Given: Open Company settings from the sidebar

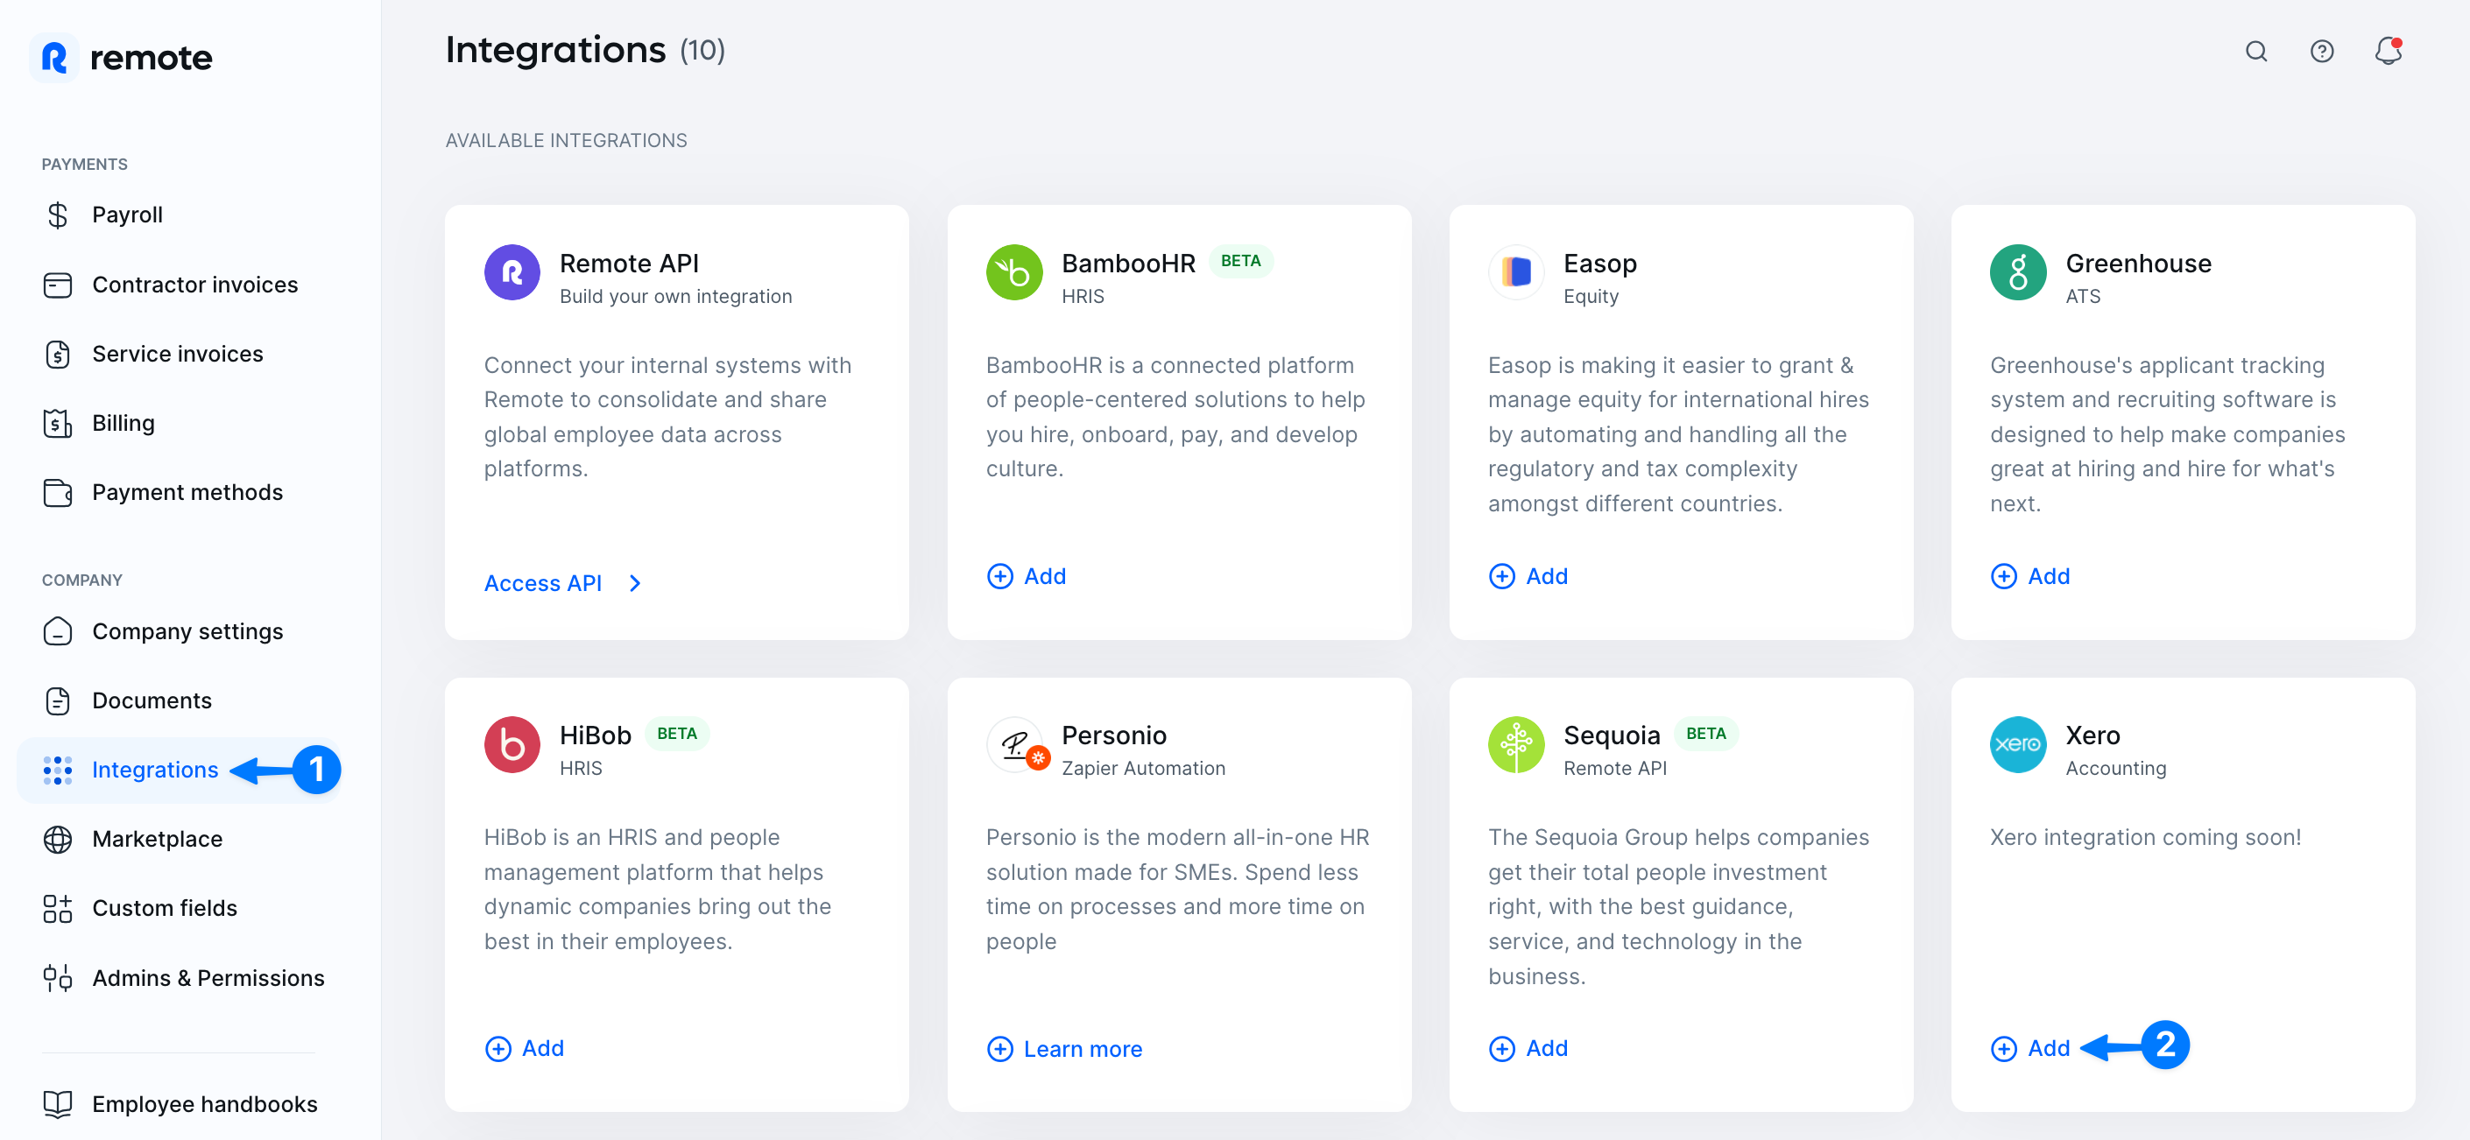Looking at the screenshot, I should coord(187,631).
